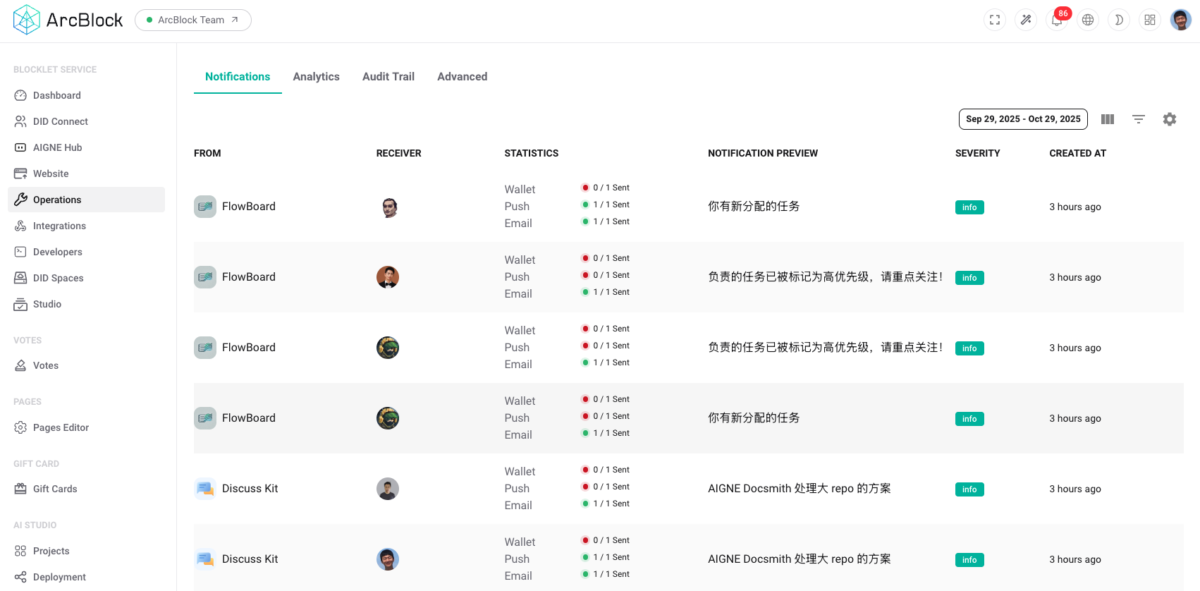Switch to the Analytics tab
The image size is (1200, 591).
tap(317, 76)
